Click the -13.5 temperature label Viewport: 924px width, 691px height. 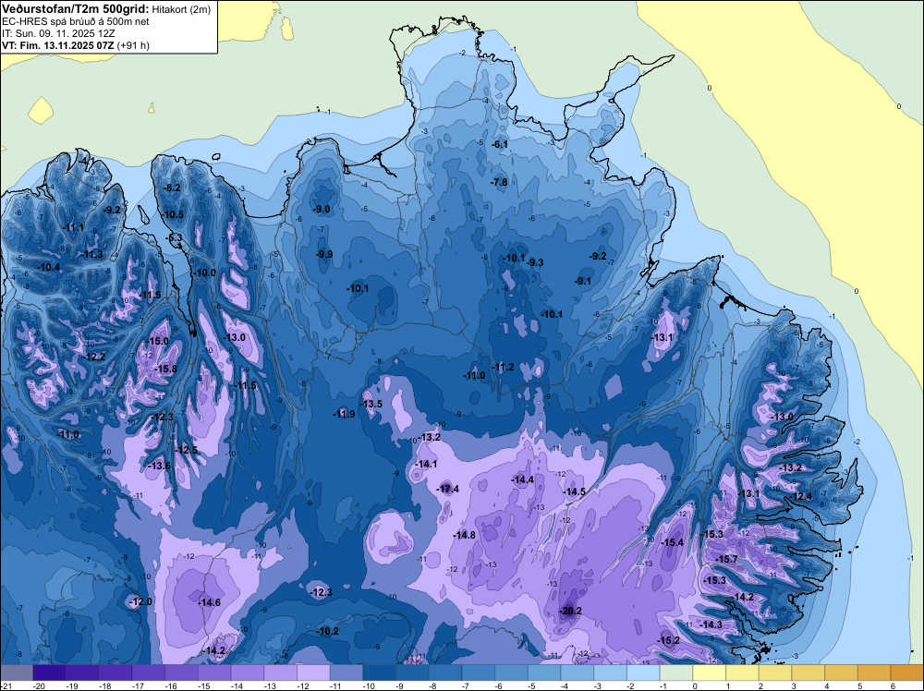pos(371,404)
